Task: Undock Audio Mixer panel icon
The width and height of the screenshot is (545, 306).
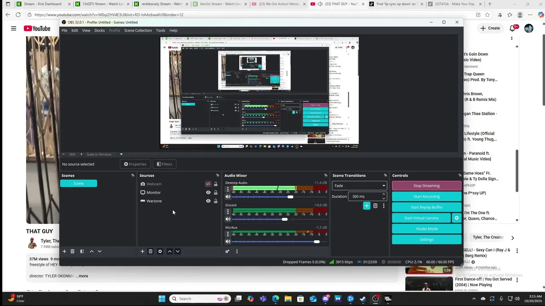Action: click(326, 176)
